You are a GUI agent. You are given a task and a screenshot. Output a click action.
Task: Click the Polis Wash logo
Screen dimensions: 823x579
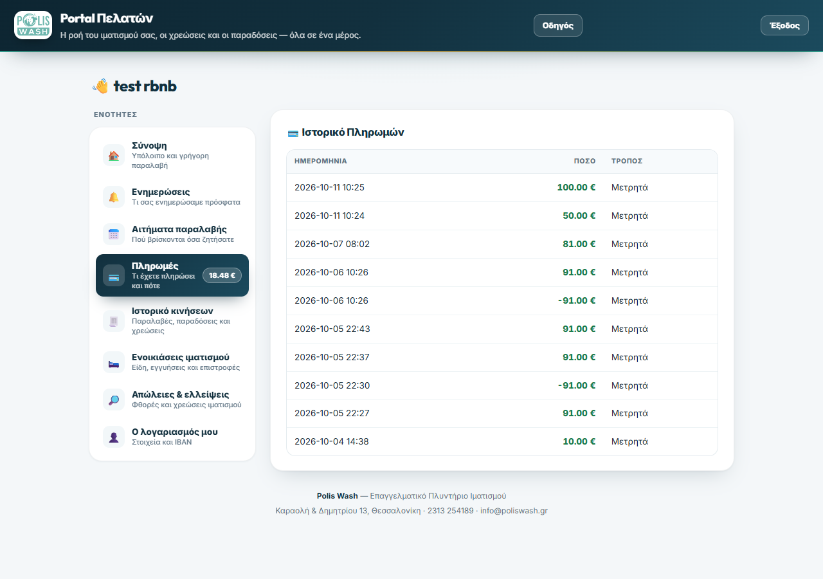pyautogui.click(x=33, y=25)
